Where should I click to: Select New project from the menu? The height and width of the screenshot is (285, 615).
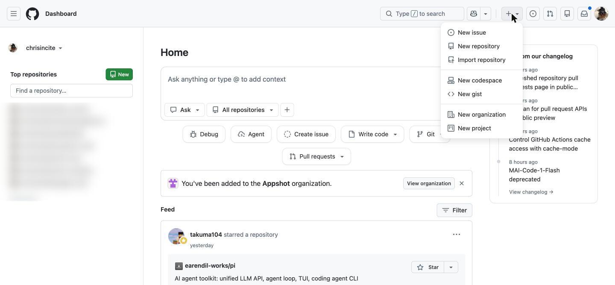[482, 128]
